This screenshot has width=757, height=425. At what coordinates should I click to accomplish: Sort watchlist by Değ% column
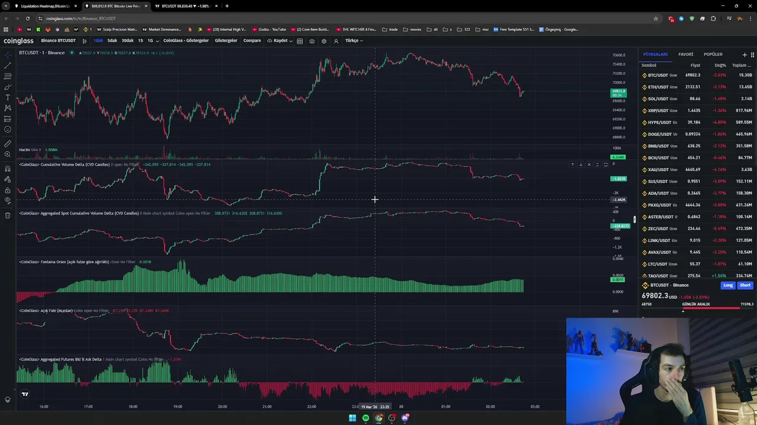tap(720, 66)
